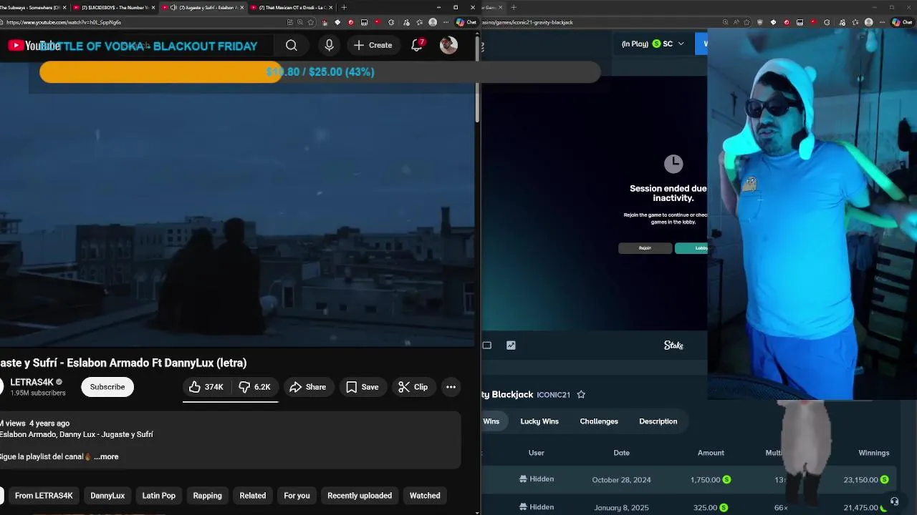Open live stats chart icon below game
The image size is (917, 515).
coord(511,345)
